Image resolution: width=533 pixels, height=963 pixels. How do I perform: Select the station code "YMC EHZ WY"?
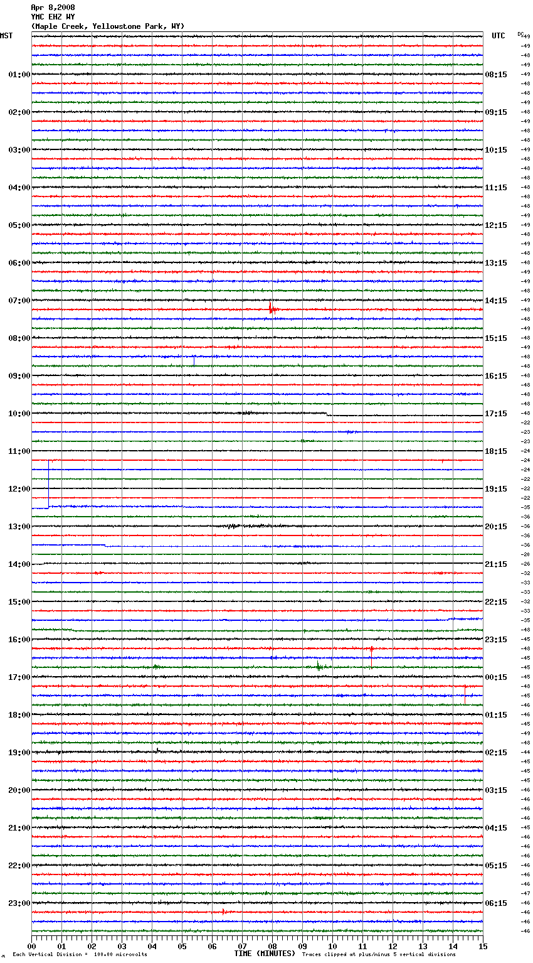[53, 17]
